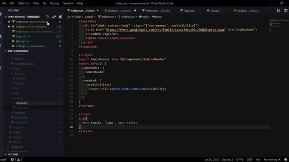The height and width of the screenshot is (162, 289).
Task: Switch to the index.js store tab
Action: point(248,10)
